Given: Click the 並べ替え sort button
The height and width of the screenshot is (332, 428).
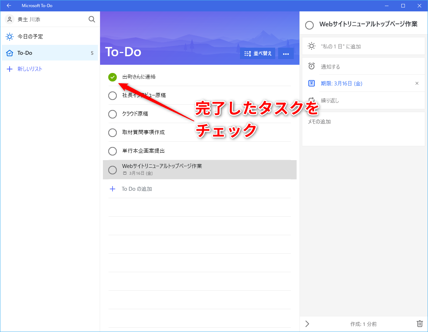Looking at the screenshot, I should tap(257, 53).
